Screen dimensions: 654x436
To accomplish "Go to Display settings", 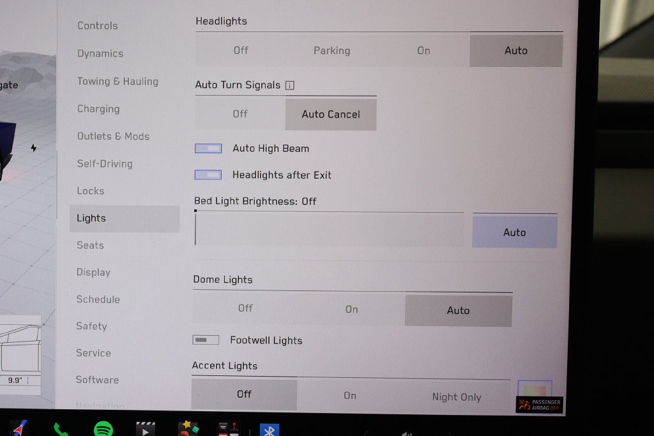I will [x=93, y=272].
